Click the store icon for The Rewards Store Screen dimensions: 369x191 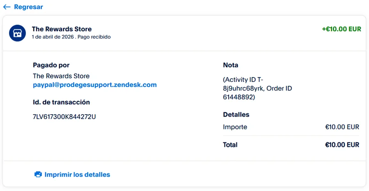[x=18, y=33]
